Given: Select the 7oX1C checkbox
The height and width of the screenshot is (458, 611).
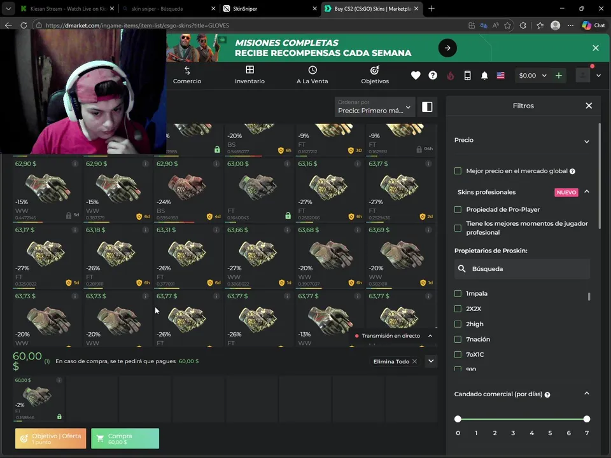Looking at the screenshot, I should [458, 354].
